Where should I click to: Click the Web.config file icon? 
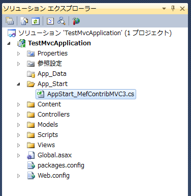coord(31,176)
